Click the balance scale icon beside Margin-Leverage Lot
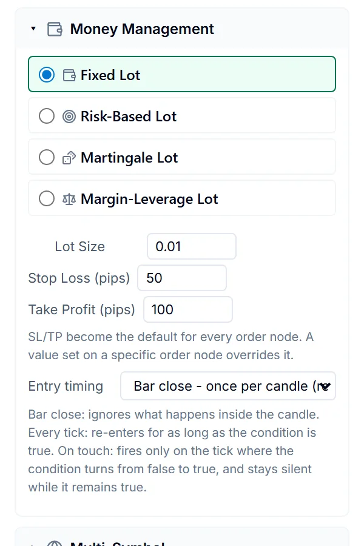 69,199
